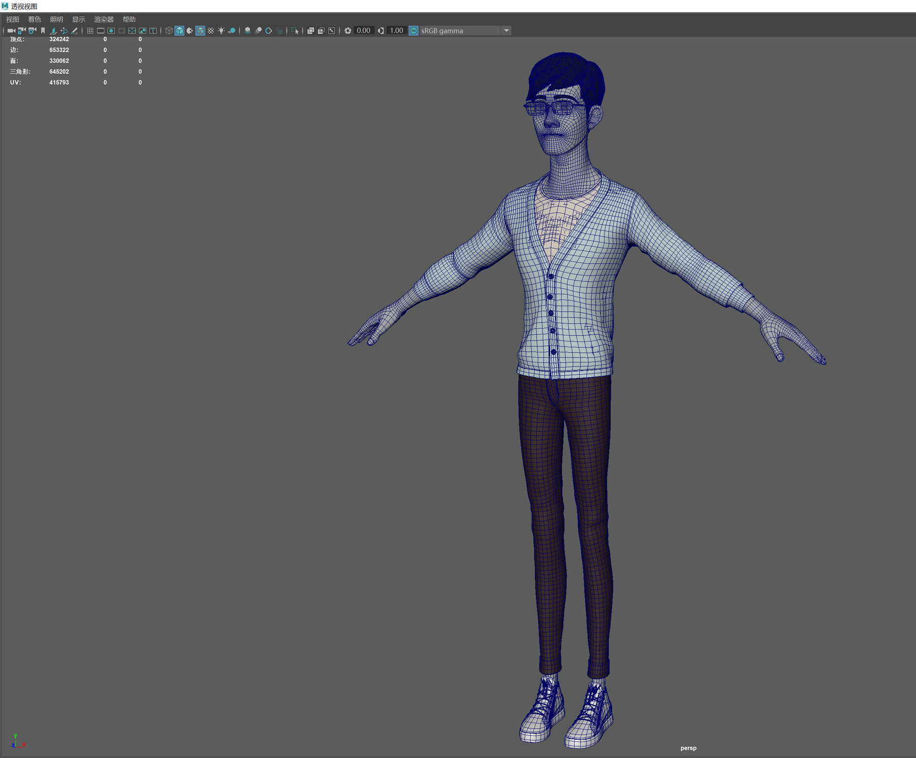Click the resolution gate icon
This screenshot has width=916, height=758.
tap(111, 31)
